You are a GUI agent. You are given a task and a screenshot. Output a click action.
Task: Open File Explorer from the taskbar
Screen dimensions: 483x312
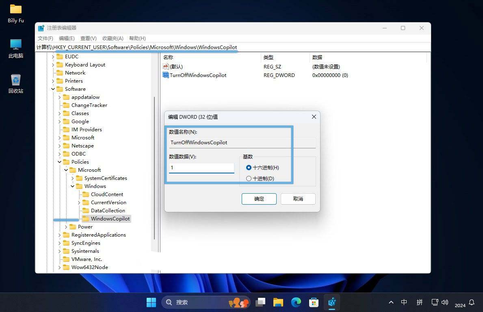(278, 302)
